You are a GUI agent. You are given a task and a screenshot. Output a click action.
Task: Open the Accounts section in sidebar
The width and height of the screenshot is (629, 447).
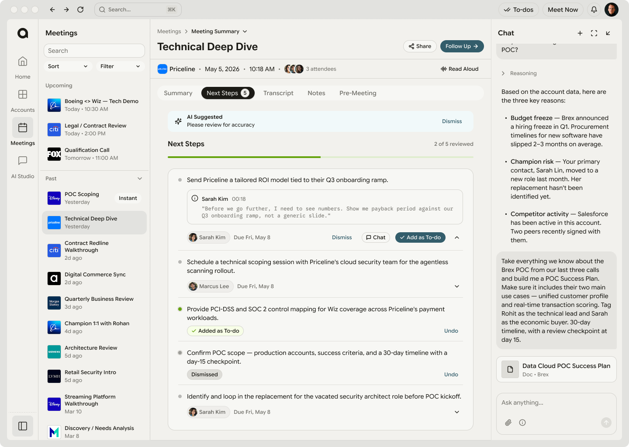click(23, 101)
